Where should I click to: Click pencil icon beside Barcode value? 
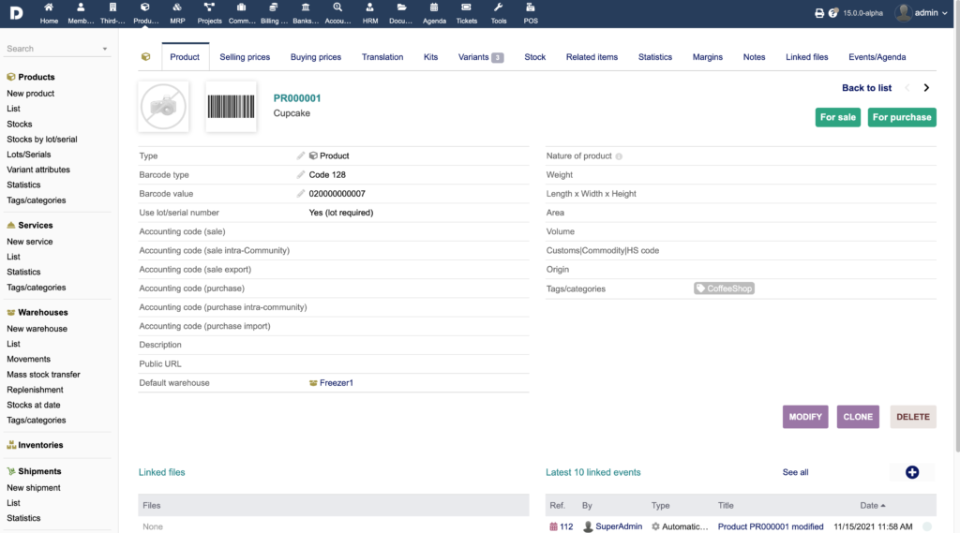coord(301,194)
